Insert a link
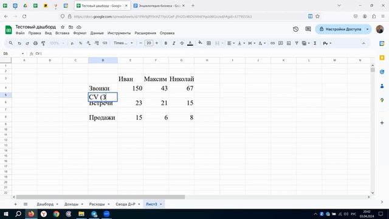This screenshot has width=389, height=219. coord(272,43)
